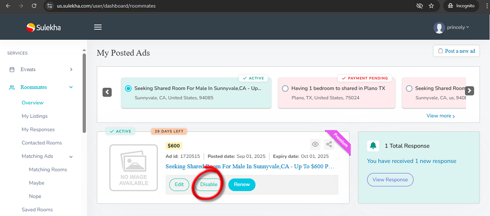Open the princely account dropdown
490x216 pixels.
pos(458,27)
